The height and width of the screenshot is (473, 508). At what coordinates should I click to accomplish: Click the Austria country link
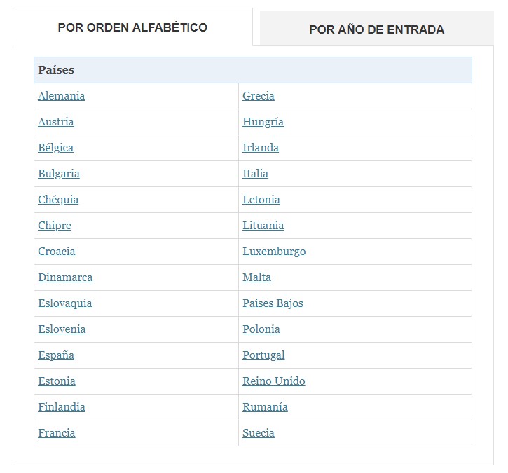[56, 122]
